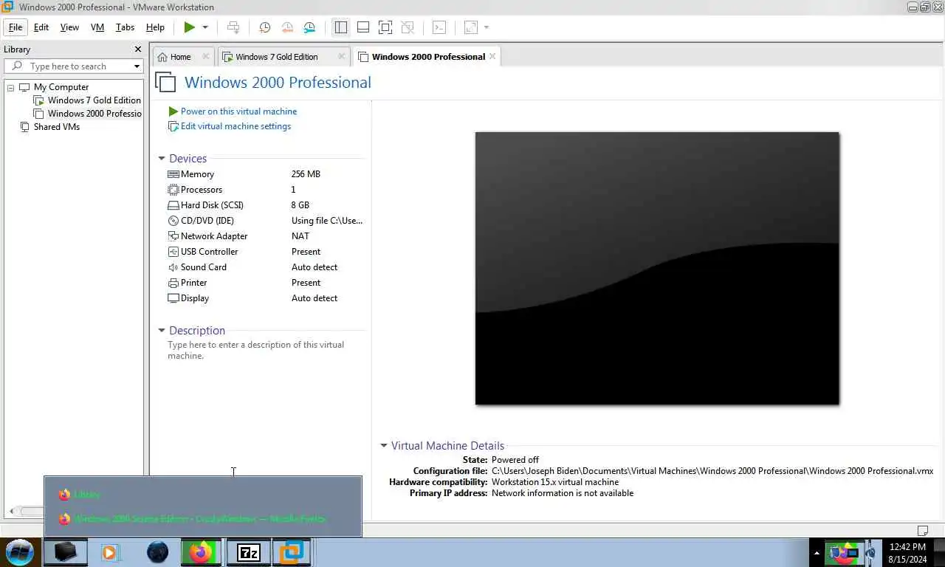
Task: Click the Enter Full Screen toolbar icon
Action: [x=385, y=27]
